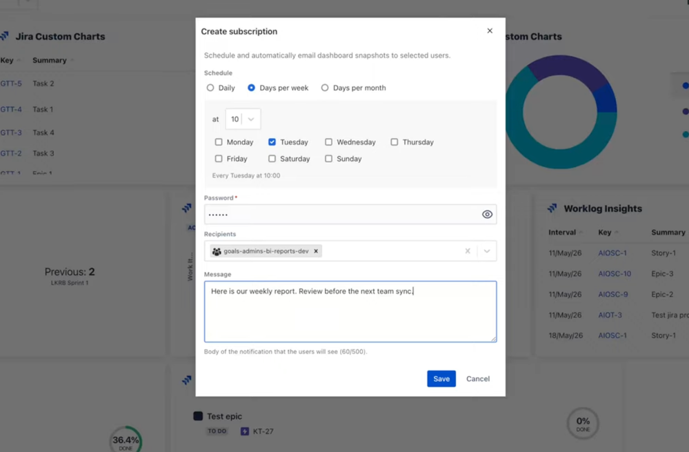Close the Create subscription dialog
The width and height of the screenshot is (689, 452).
pos(490,31)
